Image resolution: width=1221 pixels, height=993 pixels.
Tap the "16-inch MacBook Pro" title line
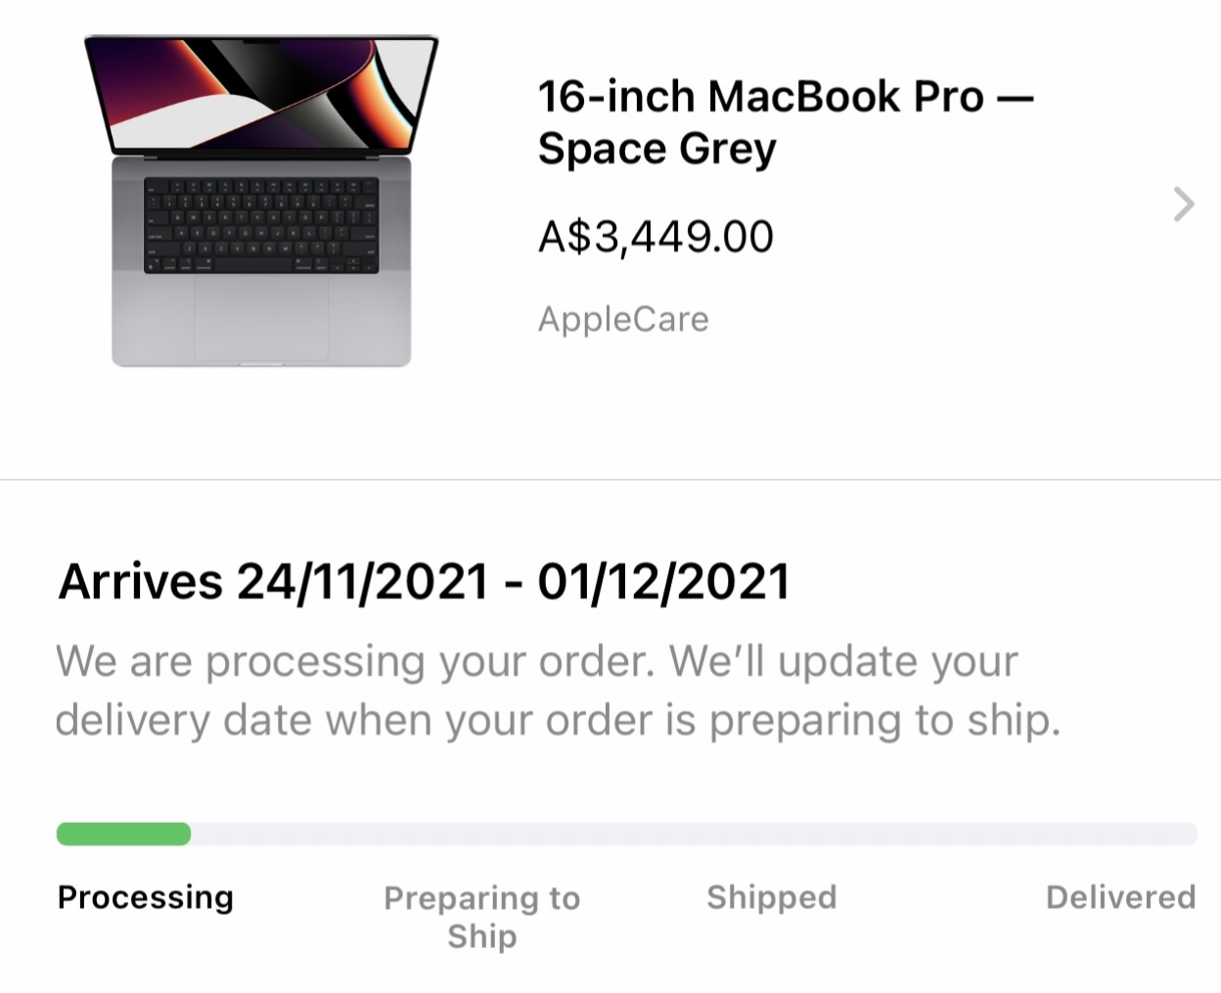point(760,97)
